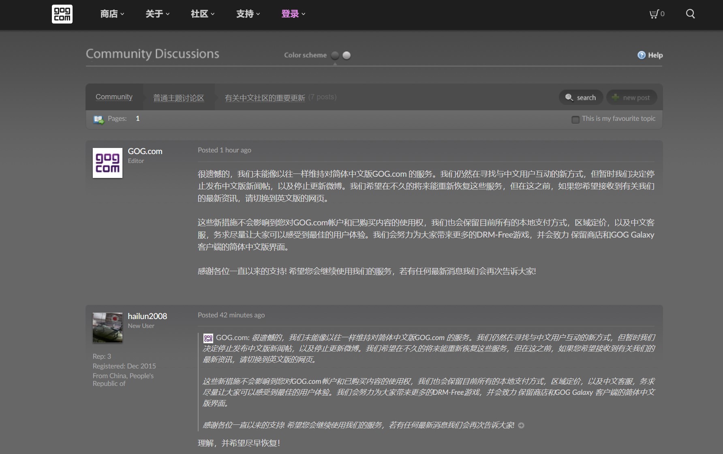This screenshot has width=723, height=454.
Task: Click the search button
Action: point(581,97)
